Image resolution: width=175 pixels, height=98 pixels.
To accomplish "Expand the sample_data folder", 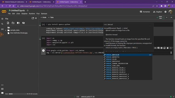I will click(6, 30).
